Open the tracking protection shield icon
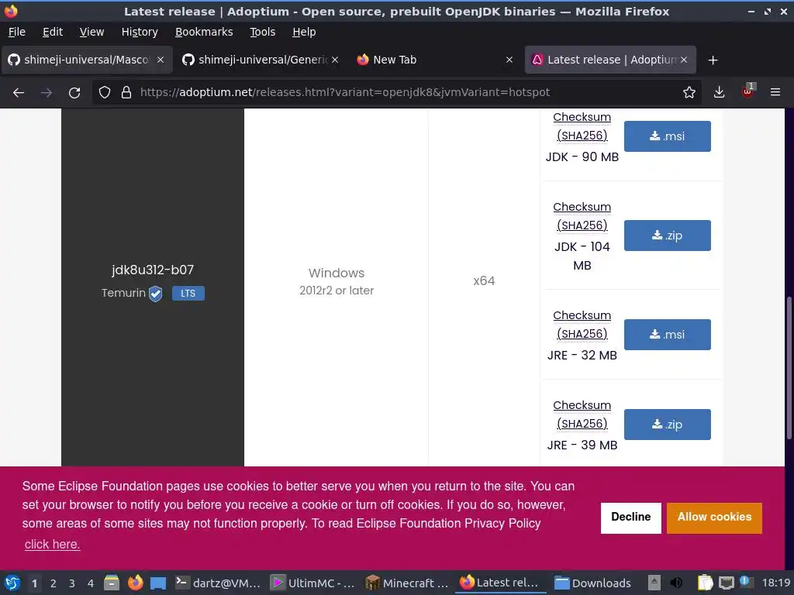Viewport: 794px width, 595px height. tap(105, 93)
